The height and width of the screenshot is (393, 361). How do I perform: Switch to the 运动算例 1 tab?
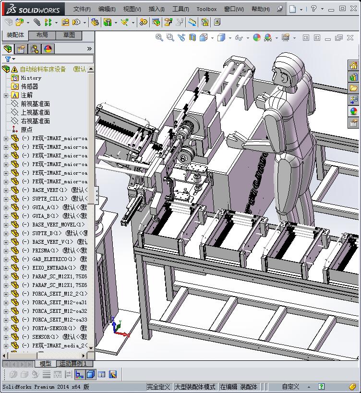click(73, 364)
